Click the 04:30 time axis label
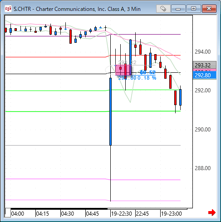 tap(68, 214)
